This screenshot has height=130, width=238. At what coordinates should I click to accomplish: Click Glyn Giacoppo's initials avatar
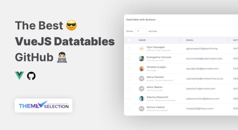tap(142, 49)
